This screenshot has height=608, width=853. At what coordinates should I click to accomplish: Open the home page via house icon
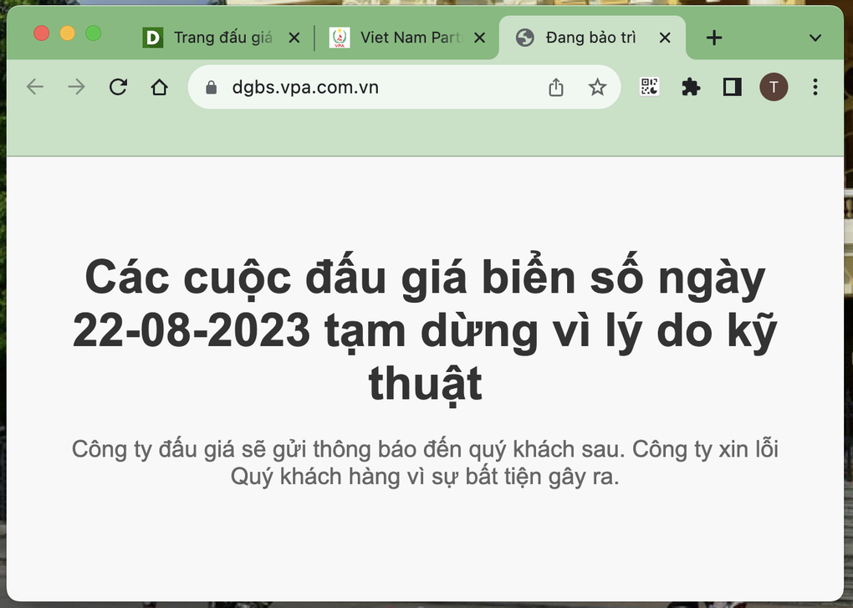tap(159, 87)
